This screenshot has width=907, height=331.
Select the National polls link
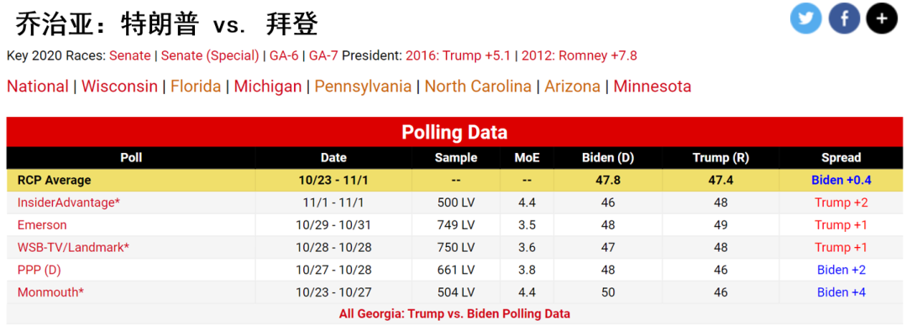[38, 87]
